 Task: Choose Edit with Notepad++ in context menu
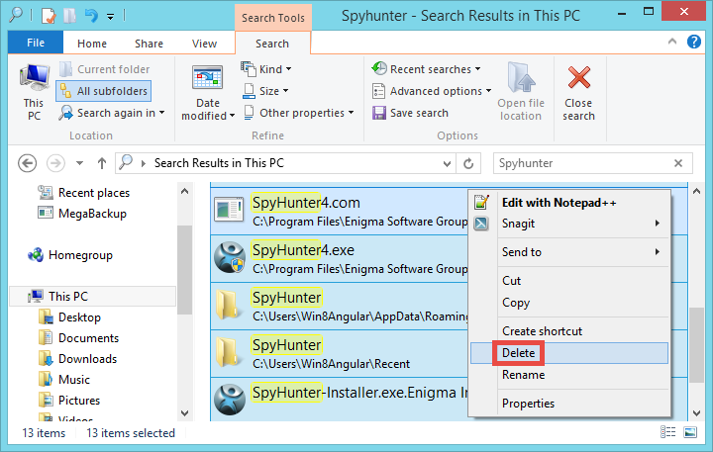point(570,202)
